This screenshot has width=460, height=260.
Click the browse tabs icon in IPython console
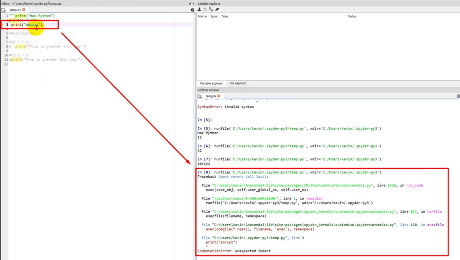click(x=199, y=96)
